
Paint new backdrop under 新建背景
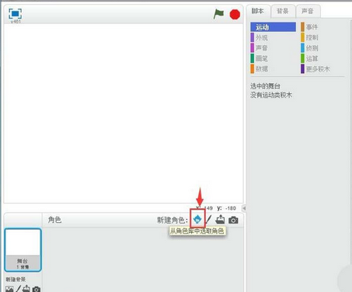18,289
